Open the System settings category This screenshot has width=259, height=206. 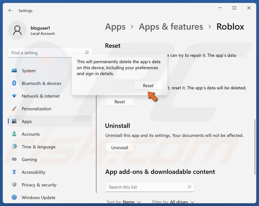click(29, 71)
